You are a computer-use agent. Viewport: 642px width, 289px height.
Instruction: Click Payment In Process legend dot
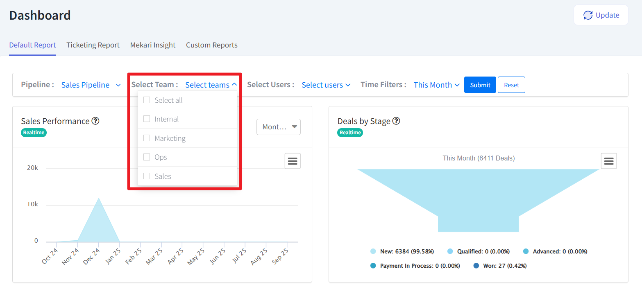[x=373, y=266]
